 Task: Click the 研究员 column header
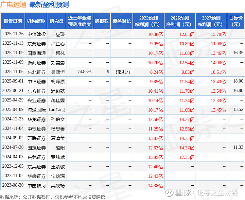coord(57,21)
